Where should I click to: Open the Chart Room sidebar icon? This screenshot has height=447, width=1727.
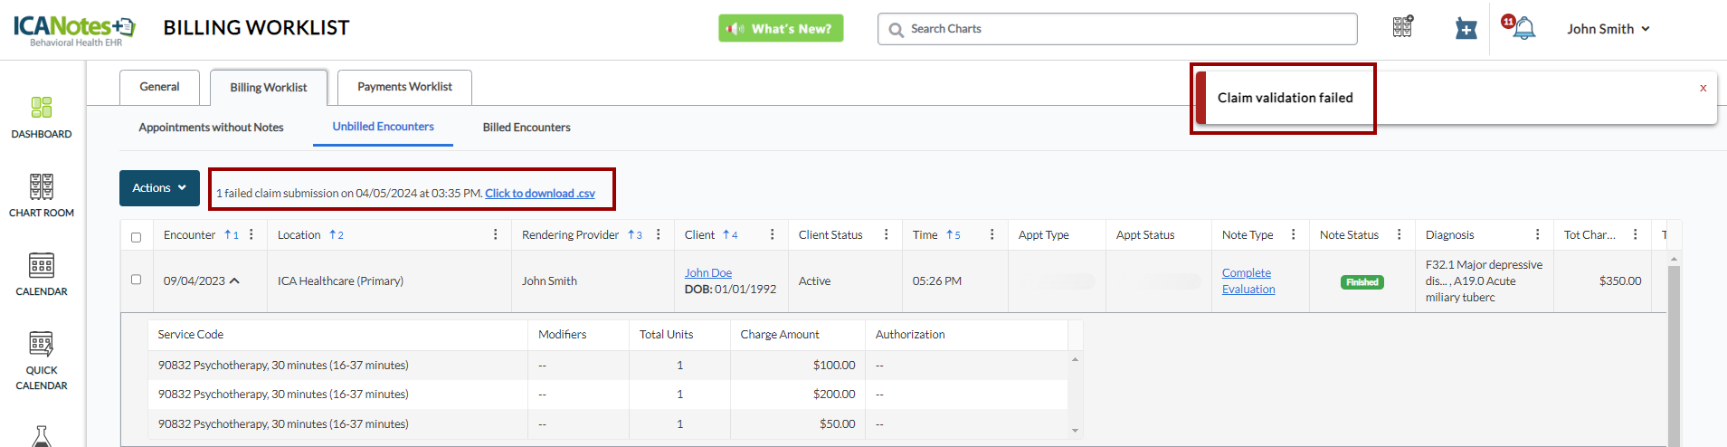42,187
